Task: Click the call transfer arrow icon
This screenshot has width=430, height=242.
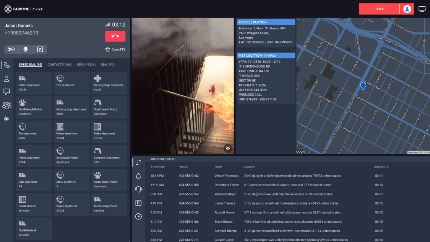Action: [x=11, y=50]
